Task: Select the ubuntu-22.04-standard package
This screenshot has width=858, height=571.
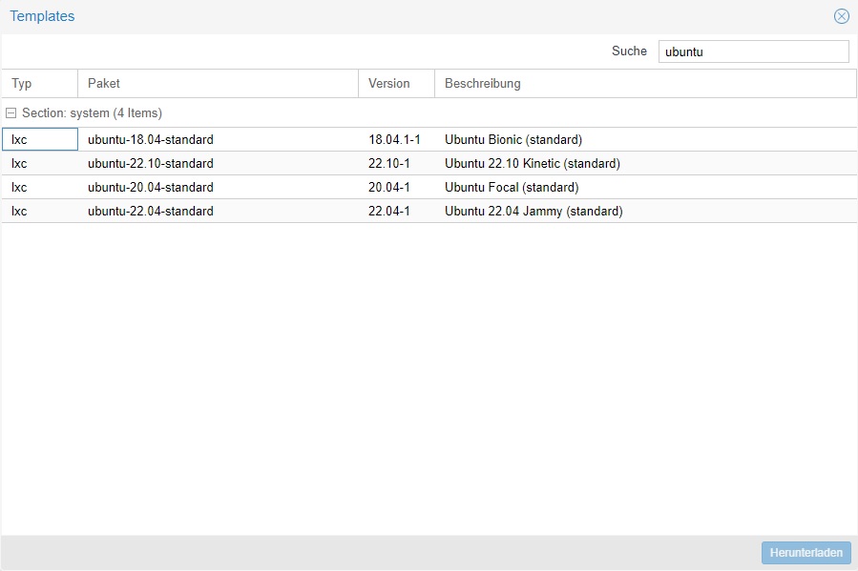Action: (151, 211)
